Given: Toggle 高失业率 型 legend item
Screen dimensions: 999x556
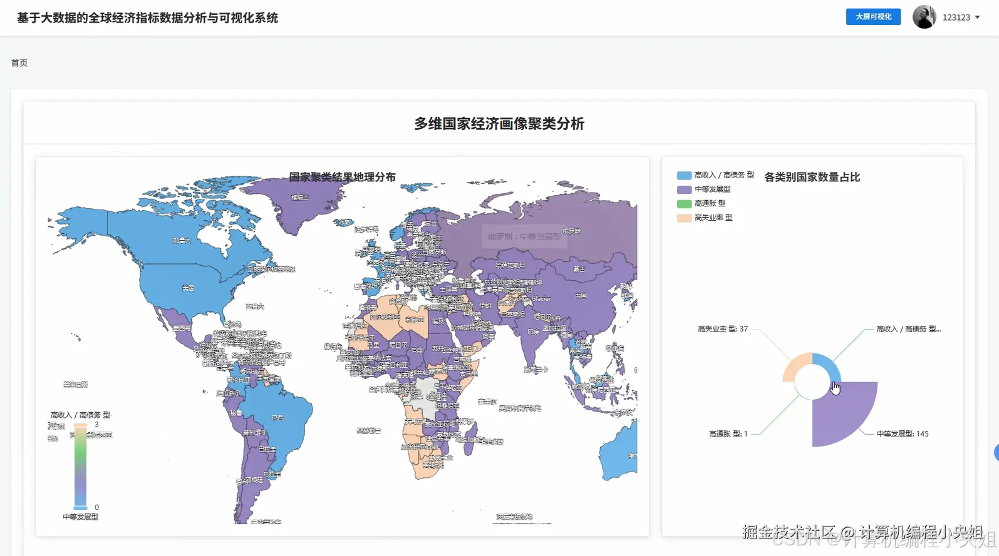Looking at the screenshot, I should point(705,218).
